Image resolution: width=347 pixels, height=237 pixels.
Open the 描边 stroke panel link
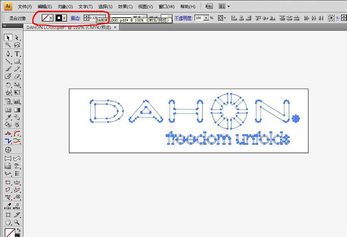[x=75, y=18]
